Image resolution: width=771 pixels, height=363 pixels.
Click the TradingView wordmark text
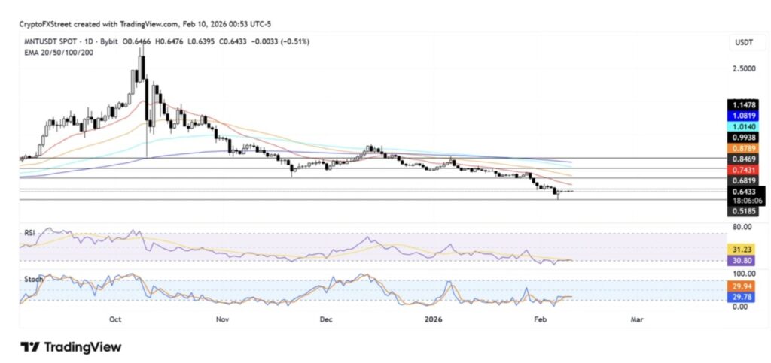click(82, 347)
